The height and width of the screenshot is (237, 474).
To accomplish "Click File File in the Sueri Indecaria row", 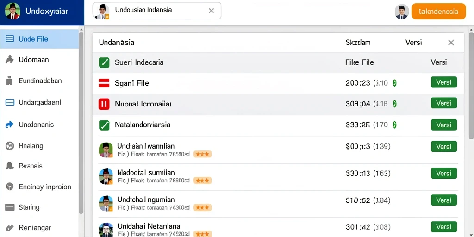I will (359, 62).
